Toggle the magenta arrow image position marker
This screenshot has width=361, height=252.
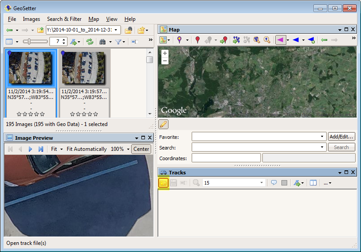coord(280,40)
